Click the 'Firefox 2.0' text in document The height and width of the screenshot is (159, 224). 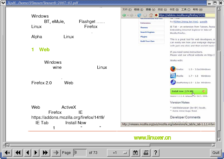[x=42, y=83]
